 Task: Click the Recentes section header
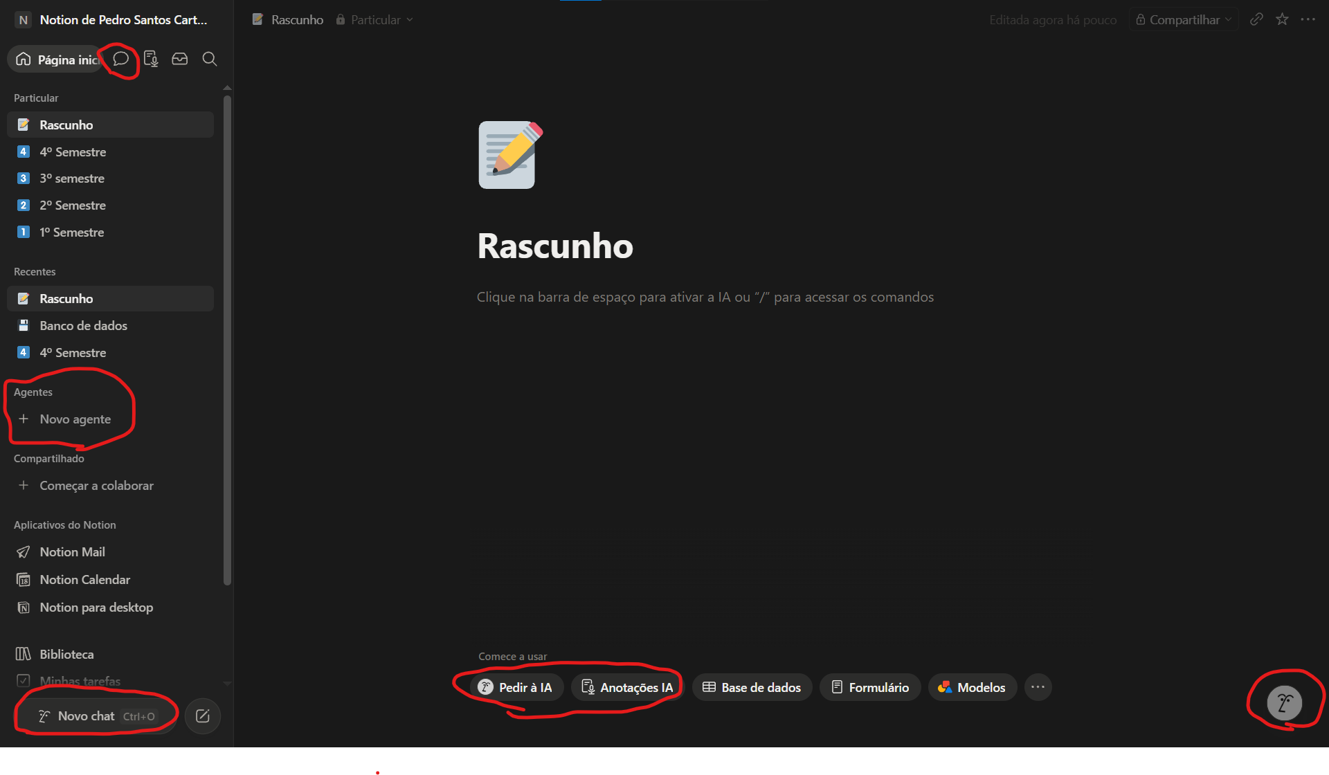click(x=35, y=272)
